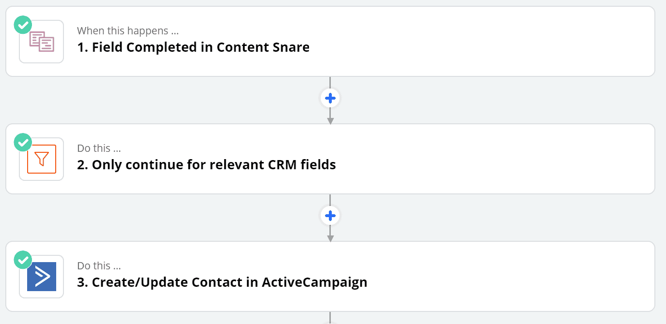Click green checkmark badge on step 1
The width and height of the screenshot is (666, 324).
coord(23,25)
